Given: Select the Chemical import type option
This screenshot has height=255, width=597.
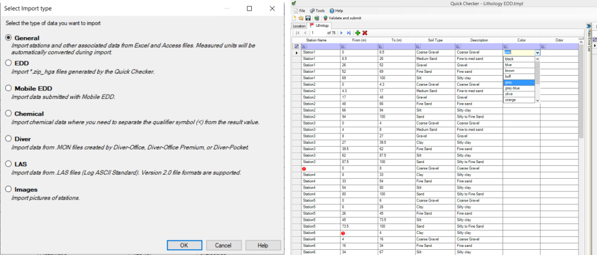Looking at the screenshot, I should click(8, 114).
